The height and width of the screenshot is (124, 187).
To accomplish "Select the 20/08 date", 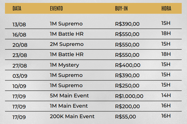I will (20, 45).
